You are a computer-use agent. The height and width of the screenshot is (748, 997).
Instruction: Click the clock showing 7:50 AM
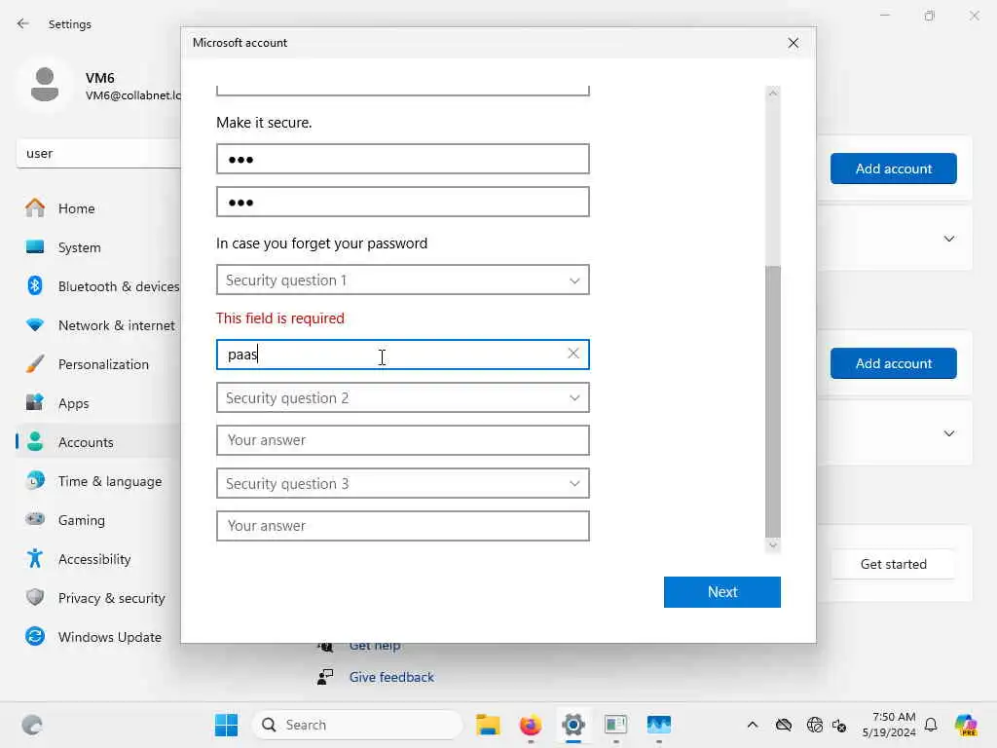889,725
